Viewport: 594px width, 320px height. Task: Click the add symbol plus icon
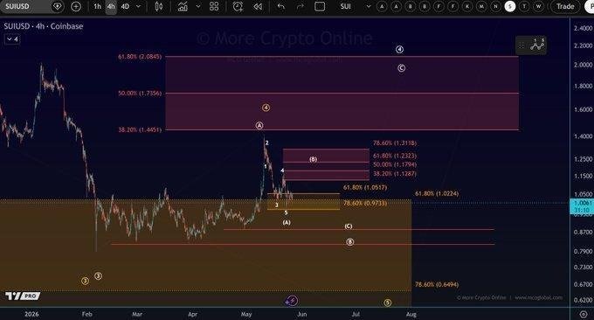click(76, 6)
